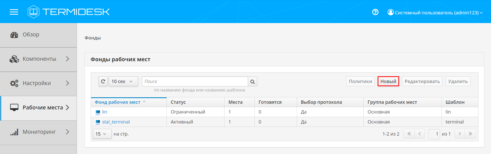Viewport: 491px width, 154px height.
Task: Click the refresh table icon
Action: coord(103,81)
